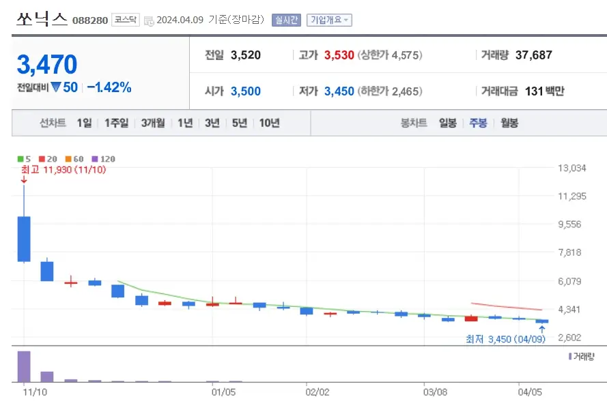Click the orange 60-day moving average swatch
This screenshot has height=412, width=607.
[x=68, y=158]
